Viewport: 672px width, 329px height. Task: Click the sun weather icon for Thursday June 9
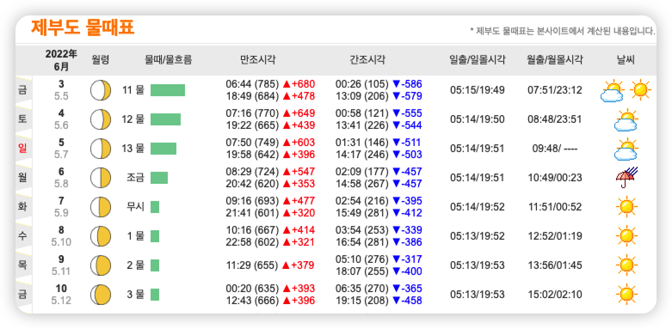(627, 265)
